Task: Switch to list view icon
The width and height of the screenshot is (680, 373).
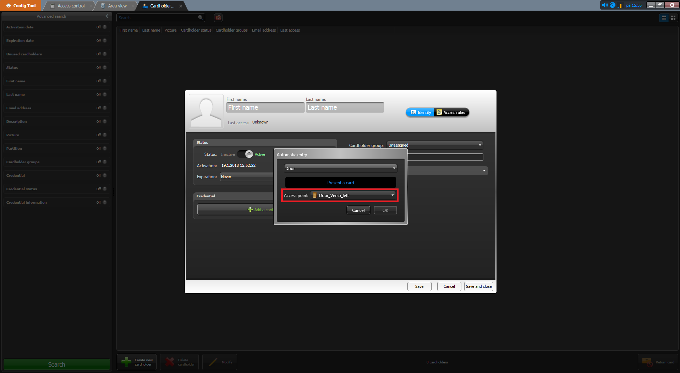Action: pyautogui.click(x=664, y=18)
